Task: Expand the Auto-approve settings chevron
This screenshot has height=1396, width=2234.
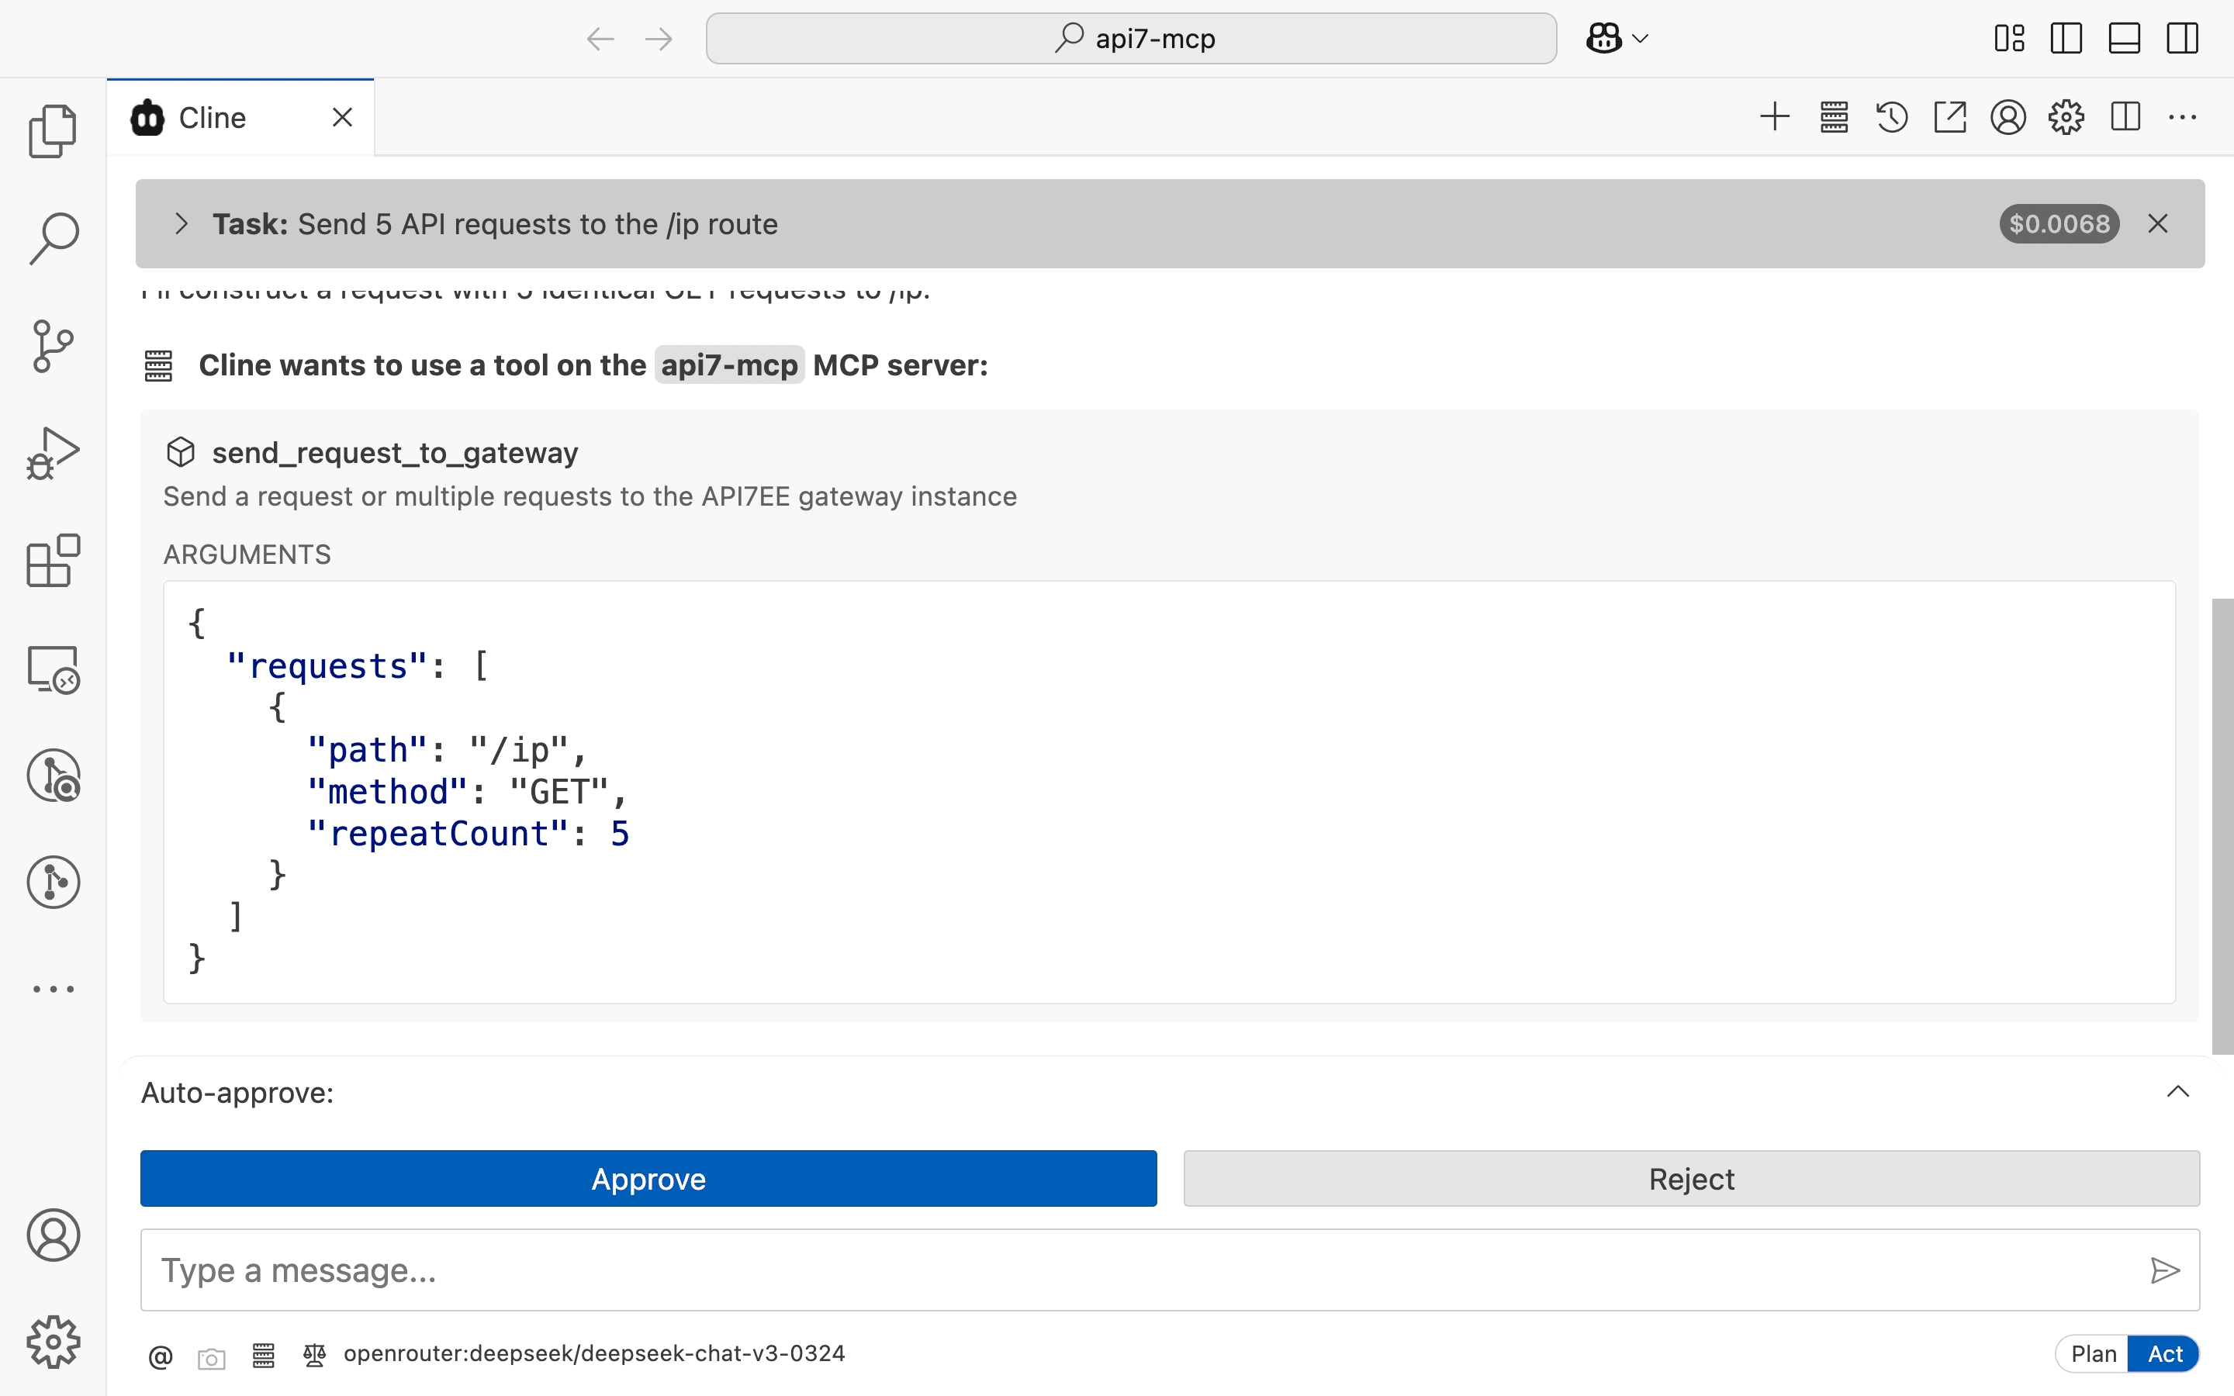Action: (x=2177, y=1091)
